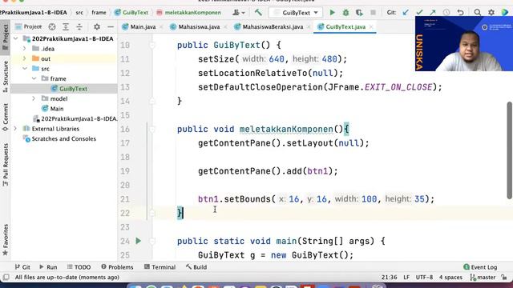Select opened file locate target icon
This screenshot has width=513, height=288.
tap(52, 26)
